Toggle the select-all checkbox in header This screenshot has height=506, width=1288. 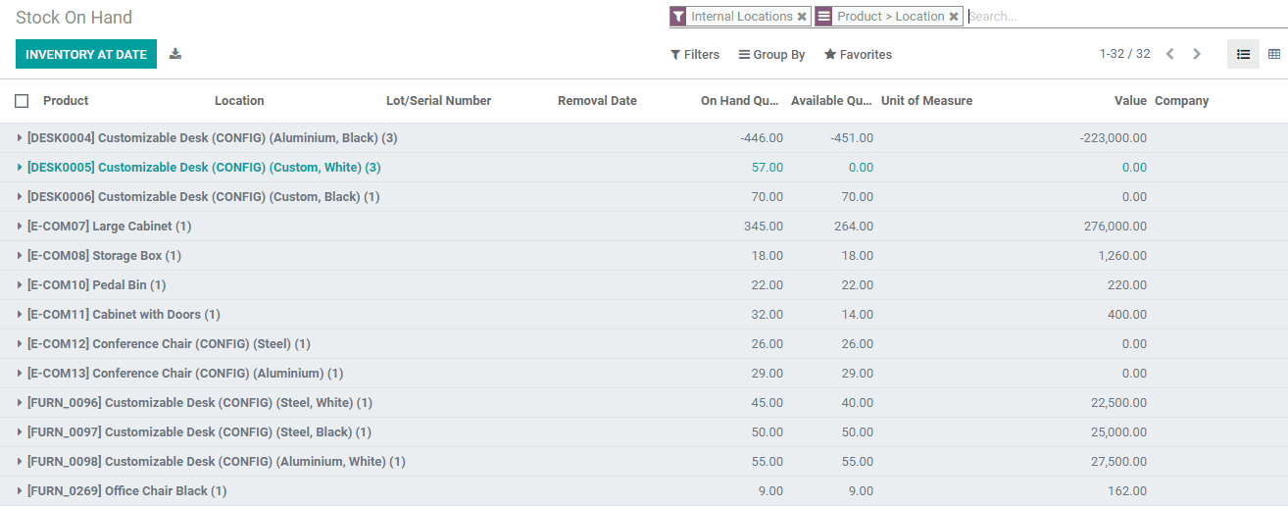[x=22, y=101]
